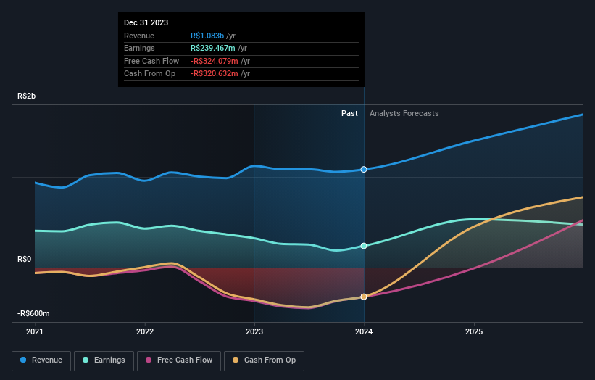Click the Revenue row label in the tooltip
This screenshot has height=380, width=595.
point(139,36)
